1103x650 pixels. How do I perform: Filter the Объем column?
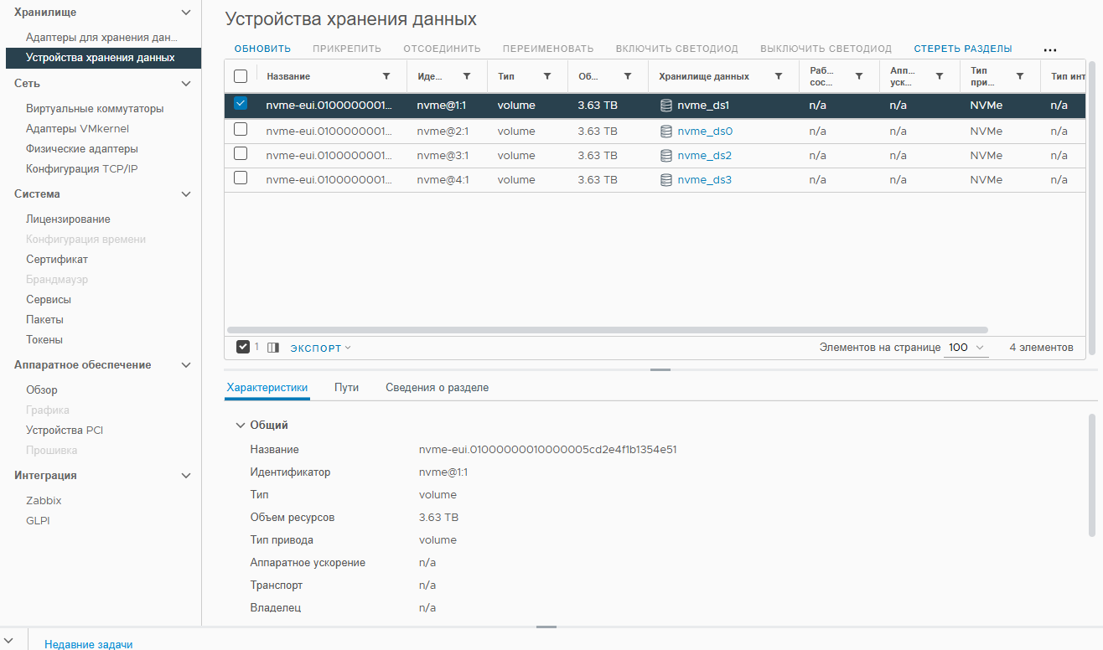(x=628, y=76)
